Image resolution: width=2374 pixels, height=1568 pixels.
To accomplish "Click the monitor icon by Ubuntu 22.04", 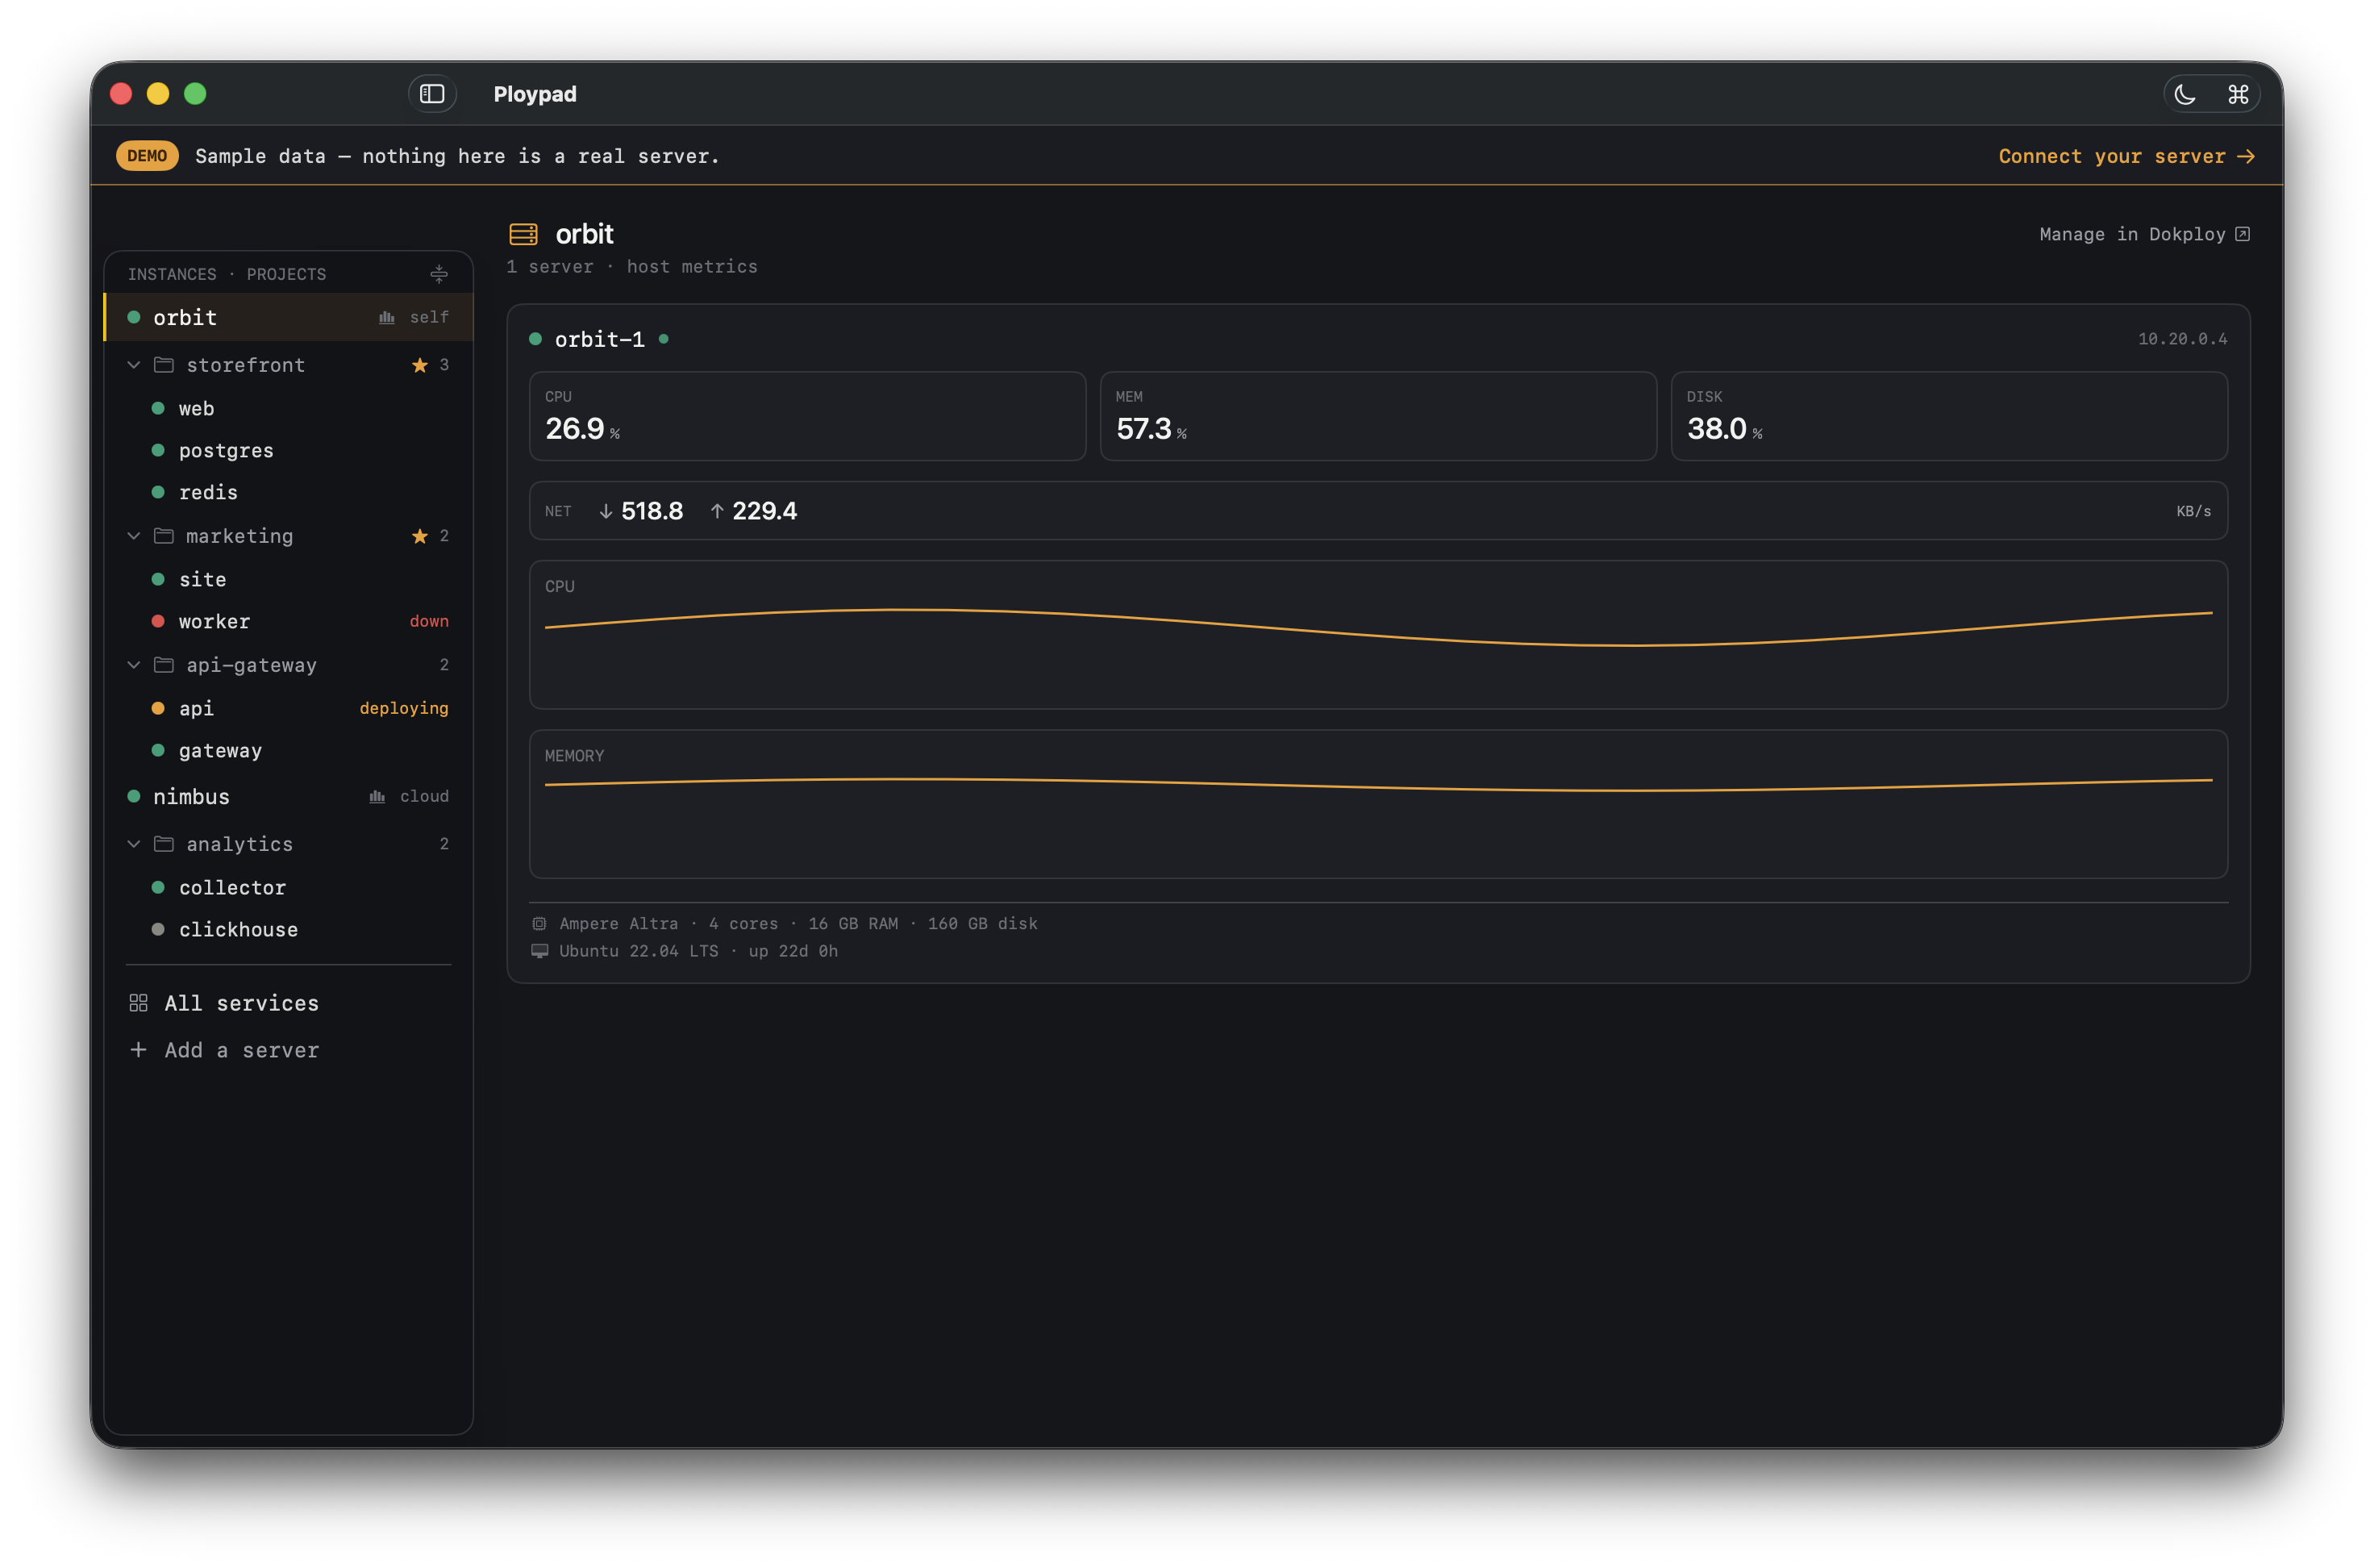I will [539, 951].
